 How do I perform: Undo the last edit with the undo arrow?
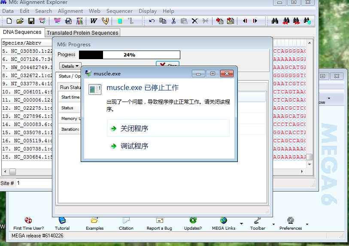click(x=152, y=21)
